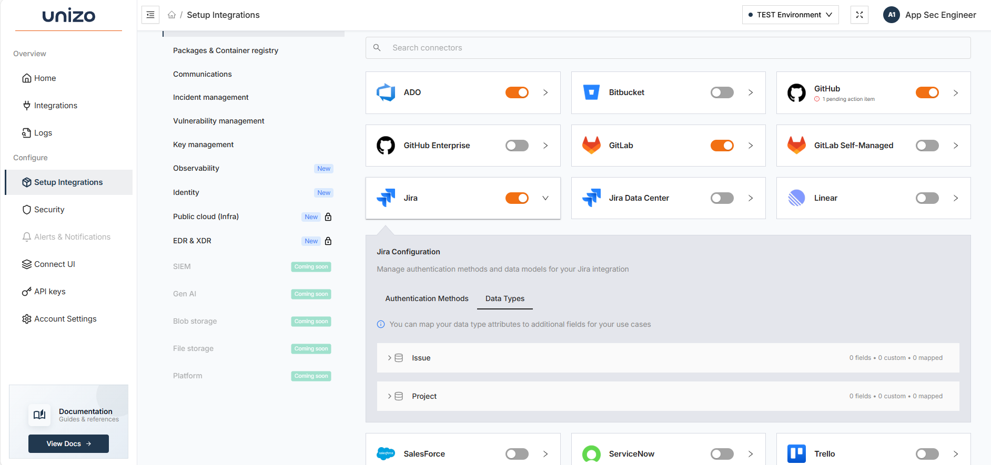The image size is (991, 465).
Task: Open Integrations in the sidebar
Action: pos(68,106)
